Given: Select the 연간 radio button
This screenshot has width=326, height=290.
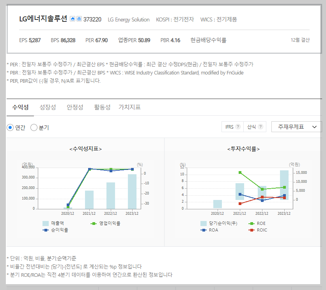Looking at the screenshot, I should pyautogui.click(x=10, y=127).
